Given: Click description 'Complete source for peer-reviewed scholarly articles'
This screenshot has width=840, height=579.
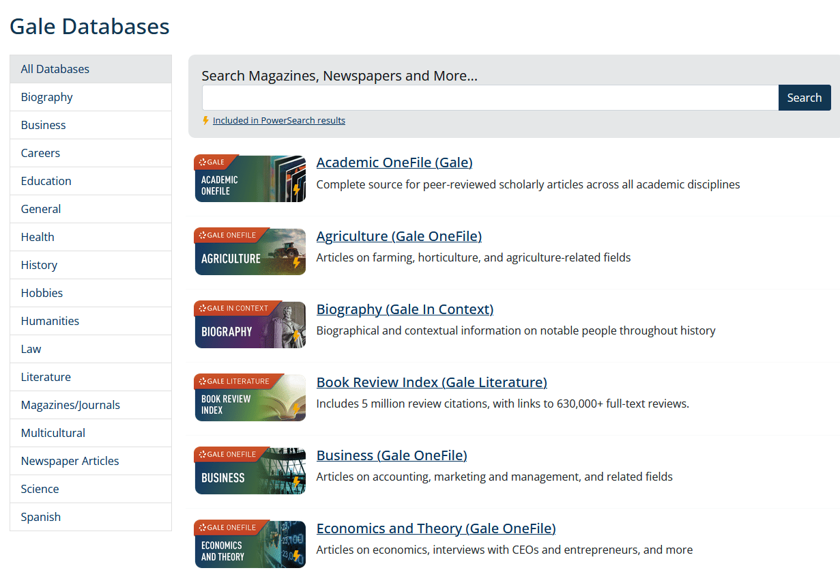Looking at the screenshot, I should click(528, 184).
